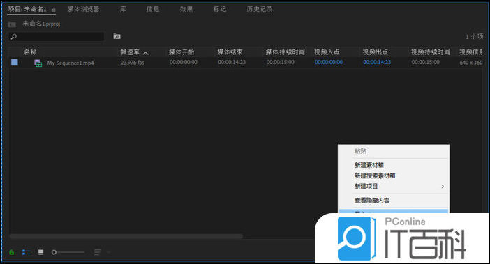Expand the 新建项目 submenu arrow

click(443, 187)
